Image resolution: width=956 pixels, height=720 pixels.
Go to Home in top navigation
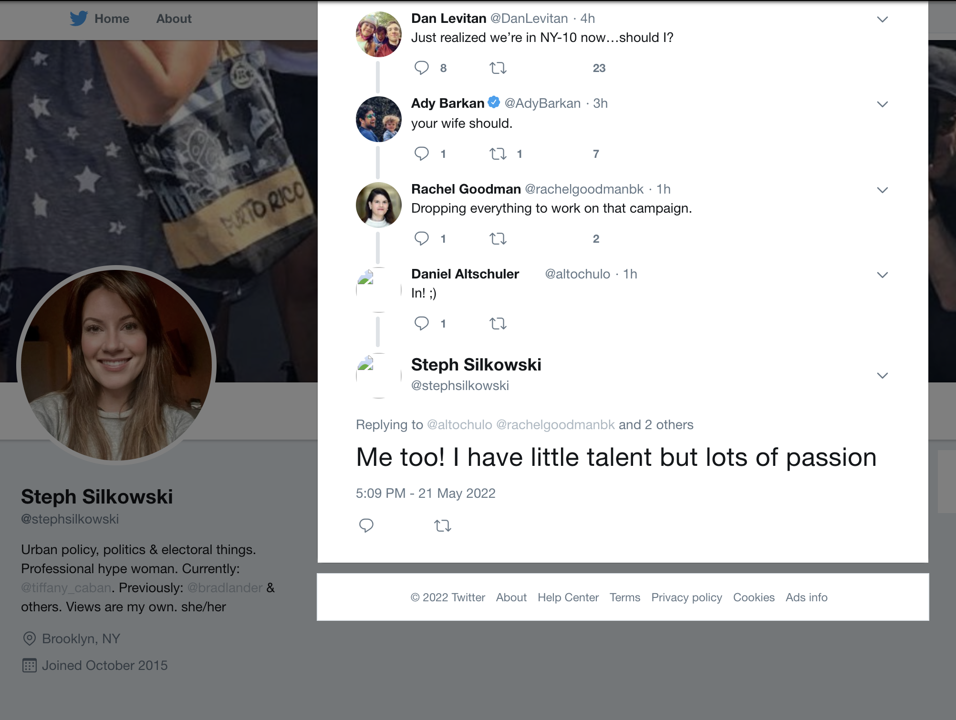(x=112, y=19)
